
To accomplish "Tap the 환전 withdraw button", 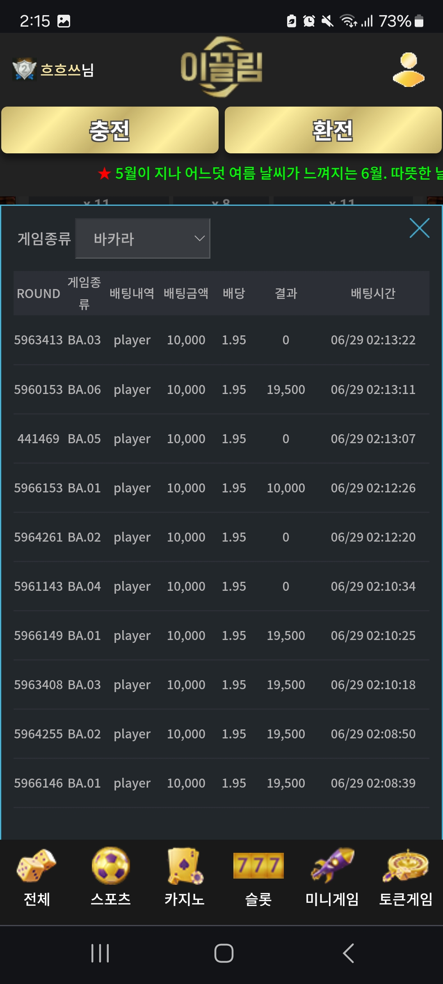I will [333, 130].
